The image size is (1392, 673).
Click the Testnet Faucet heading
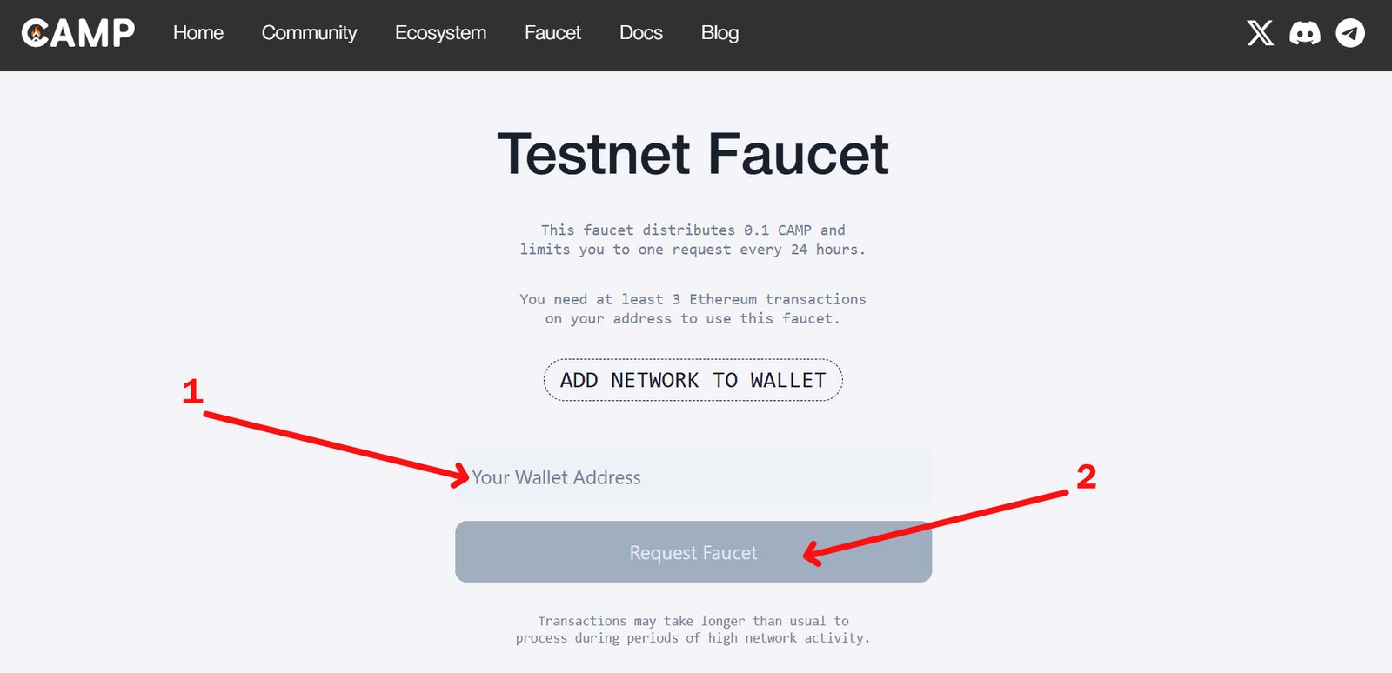[693, 155]
